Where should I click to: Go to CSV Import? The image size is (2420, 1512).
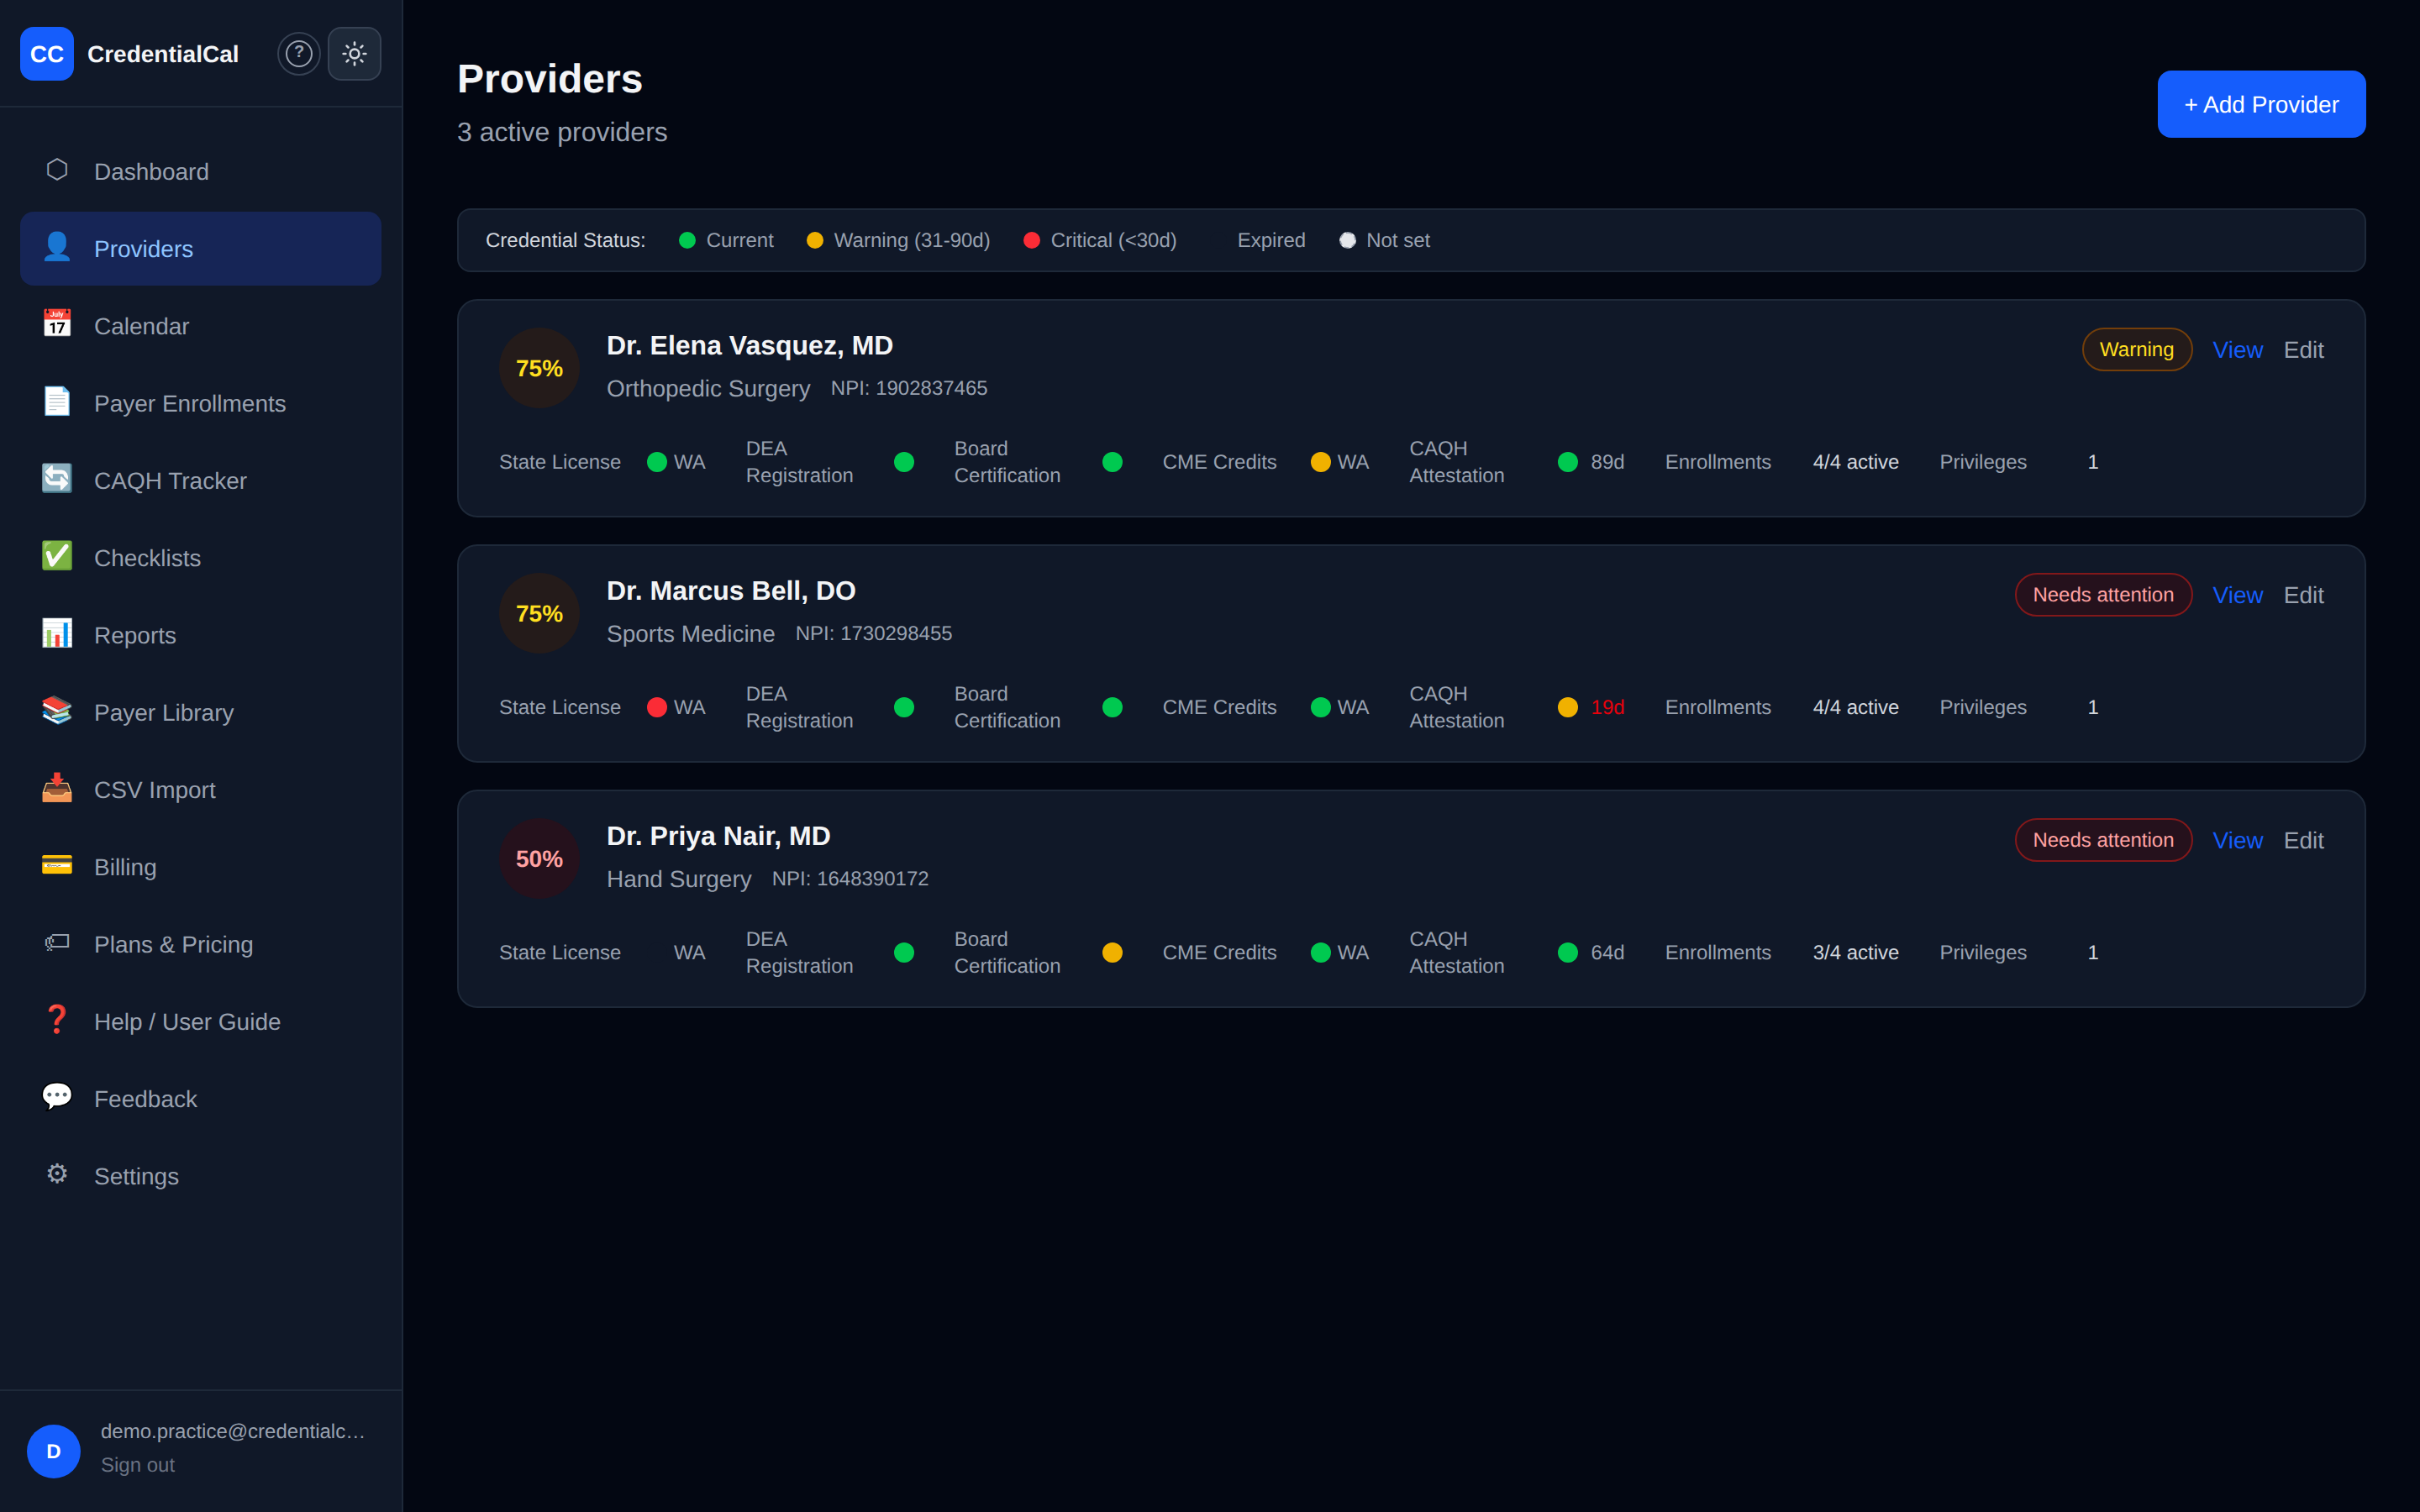(x=200, y=790)
